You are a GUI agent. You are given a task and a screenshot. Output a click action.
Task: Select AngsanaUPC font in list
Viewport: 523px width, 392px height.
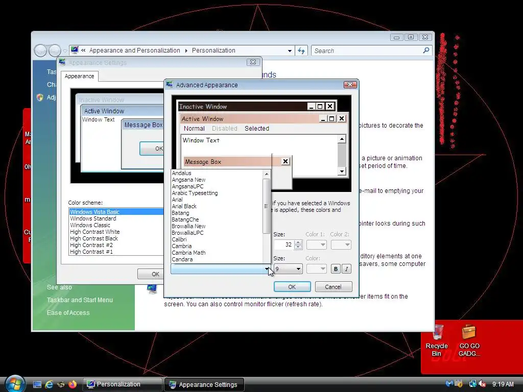click(217, 186)
